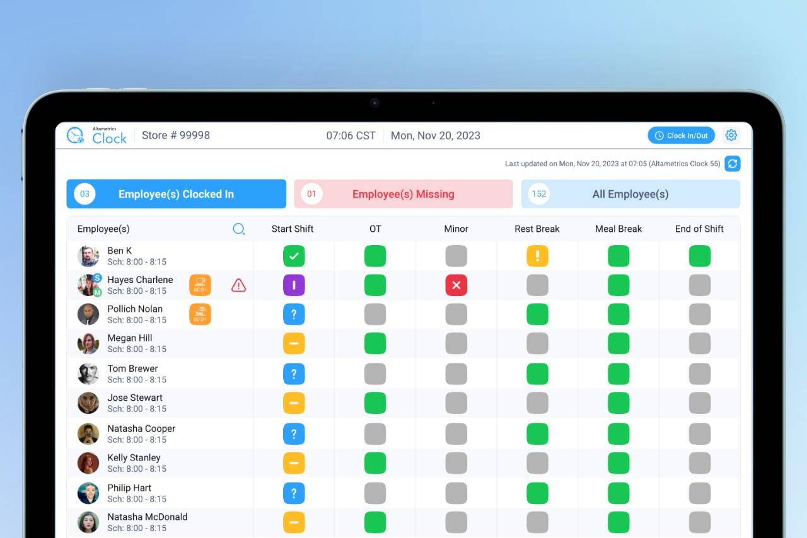Select the Kelly Stanley employee row
The height and width of the screenshot is (538, 807).
403,463
